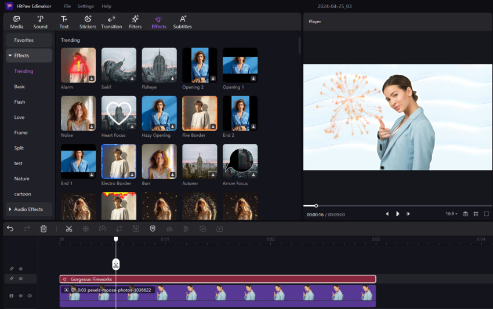Image resolution: width=493 pixels, height=309 pixels.
Task: Click the grid overlay icon in the player
Action: 476,214
